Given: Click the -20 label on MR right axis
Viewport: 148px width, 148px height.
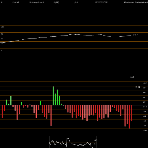Looking at the screenshot, I should pos(144,112).
